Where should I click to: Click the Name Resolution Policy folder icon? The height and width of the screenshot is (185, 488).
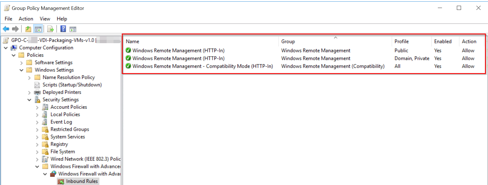[37, 78]
